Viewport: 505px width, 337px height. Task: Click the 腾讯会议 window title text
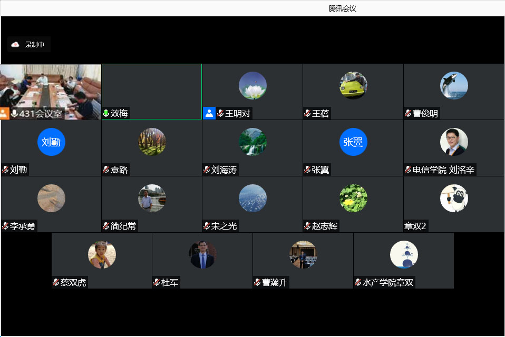[x=343, y=8]
